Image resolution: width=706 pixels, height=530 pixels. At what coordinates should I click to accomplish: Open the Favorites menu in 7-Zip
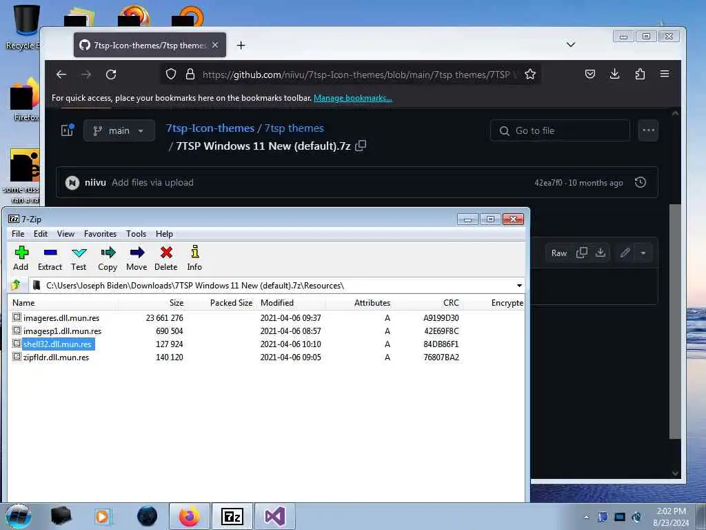pyautogui.click(x=100, y=234)
